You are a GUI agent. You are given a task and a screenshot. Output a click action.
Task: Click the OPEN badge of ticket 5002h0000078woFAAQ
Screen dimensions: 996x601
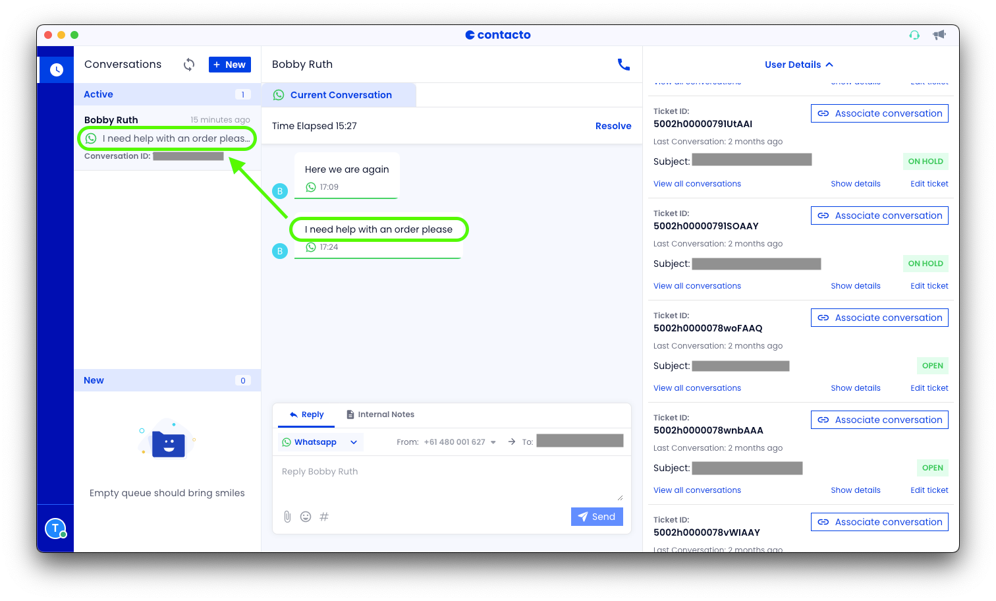(x=932, y=366)
